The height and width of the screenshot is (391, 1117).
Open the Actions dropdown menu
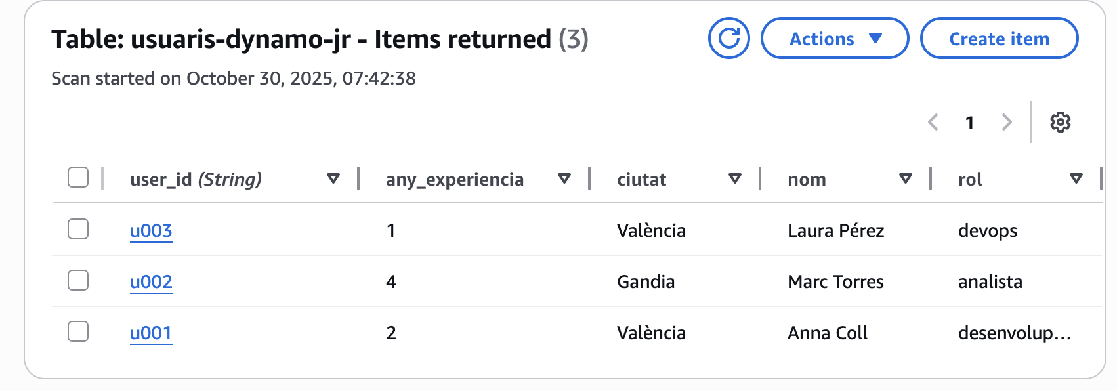coord(834,39)
